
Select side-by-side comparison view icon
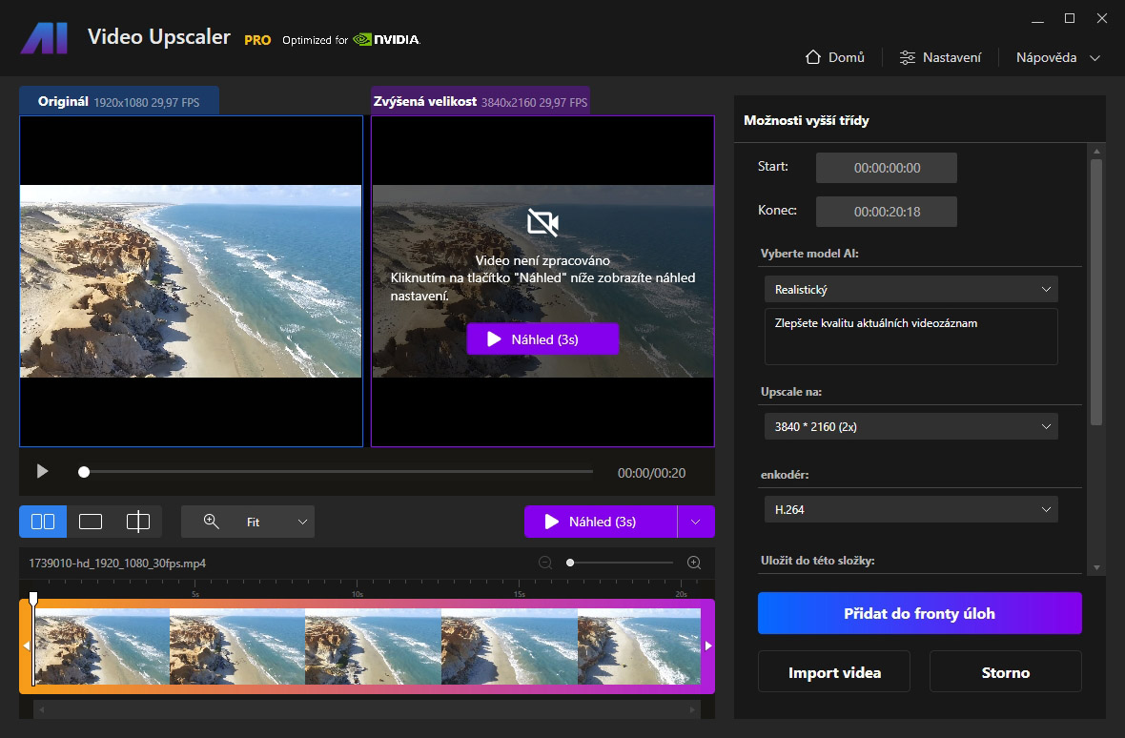(43, 522)
